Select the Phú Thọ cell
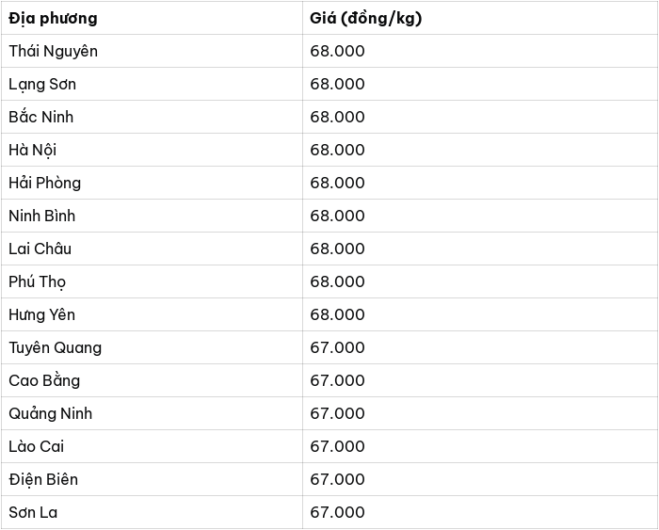The image size is (659, 530). pyautogui.click(x=152, y=281)
